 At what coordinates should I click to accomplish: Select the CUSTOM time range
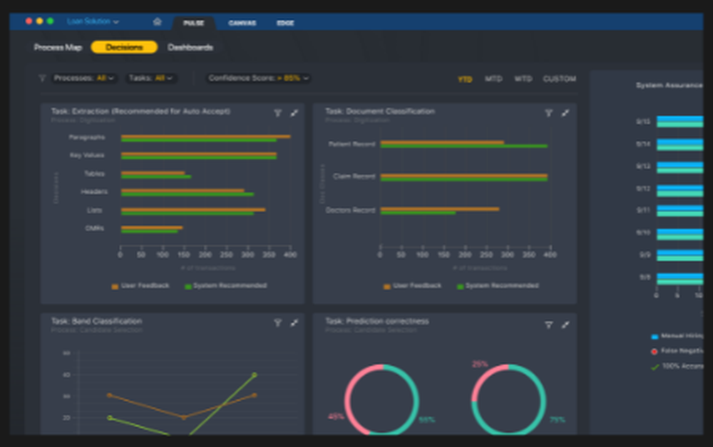coord(559,79)
